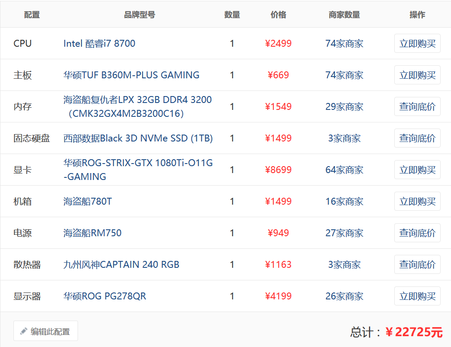Click the pencil icon beside 编辑此配置
Viewport: 451px width, 347px height.
point(24,331)
